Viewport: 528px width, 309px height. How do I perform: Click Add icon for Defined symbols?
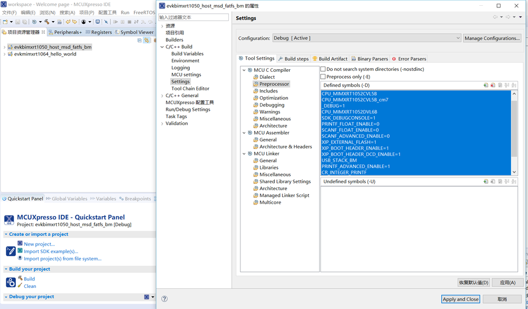(486, 85)
